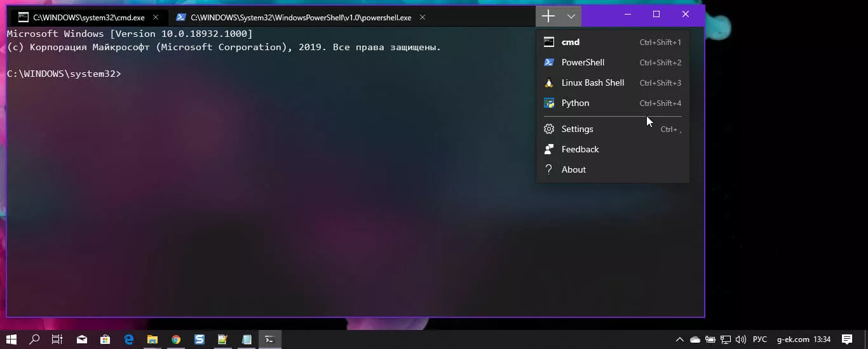This screenshot has height=349, width=868.
Task: Expand hidden system tray icons
Action: click(x=679, y=339)
